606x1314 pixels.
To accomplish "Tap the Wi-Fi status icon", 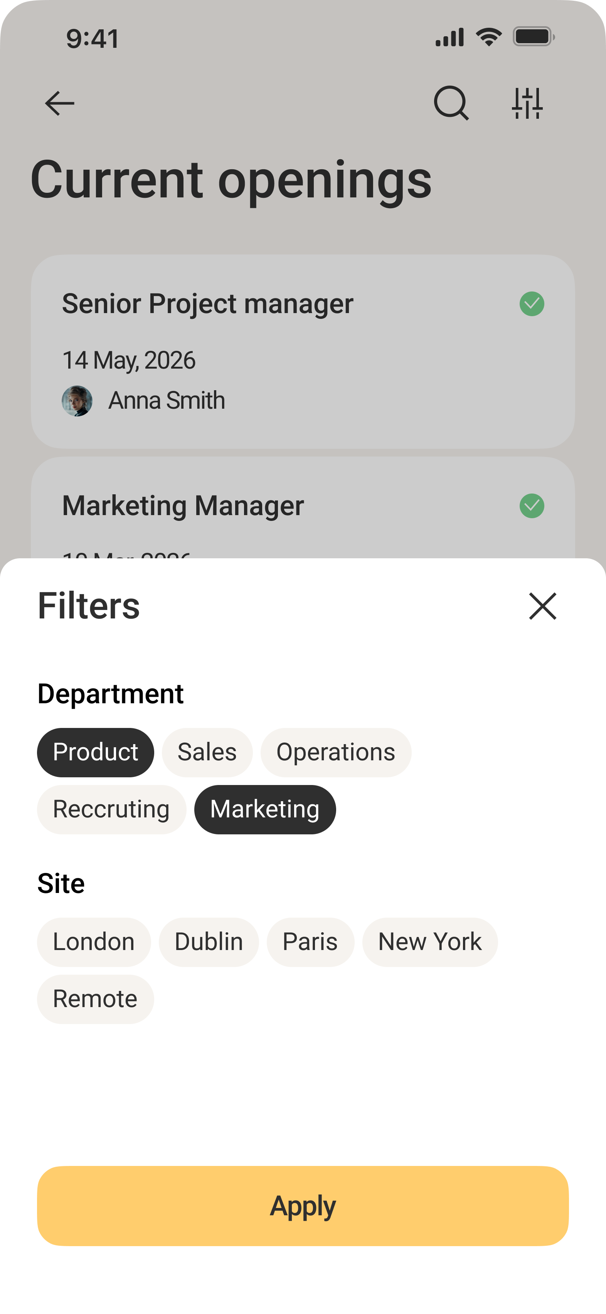I will 489,37.
